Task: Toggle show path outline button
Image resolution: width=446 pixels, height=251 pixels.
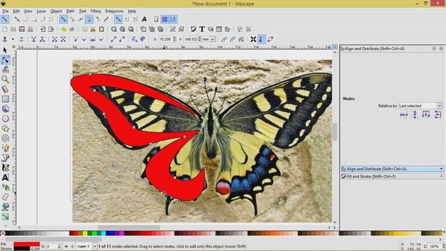Action: pyautogui.click(x=270, y=39)
